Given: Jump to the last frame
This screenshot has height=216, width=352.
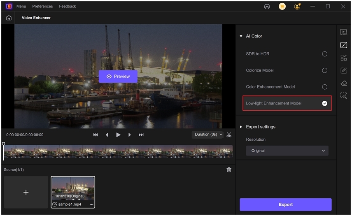Looking at the screenshot, I should [x=141, y=135].
